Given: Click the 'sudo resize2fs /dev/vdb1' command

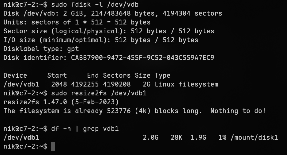Looking at the screenshot, I should 99,93.
